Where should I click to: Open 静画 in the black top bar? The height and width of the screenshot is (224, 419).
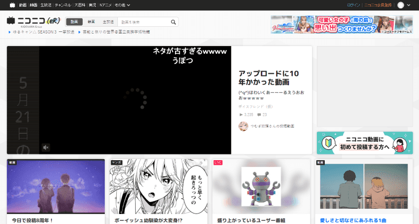[34, 5]
